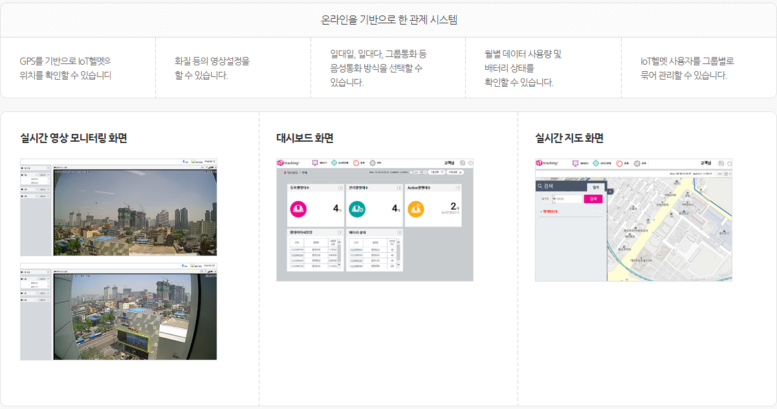Click the red statistics icon in map header

[619, 164]
